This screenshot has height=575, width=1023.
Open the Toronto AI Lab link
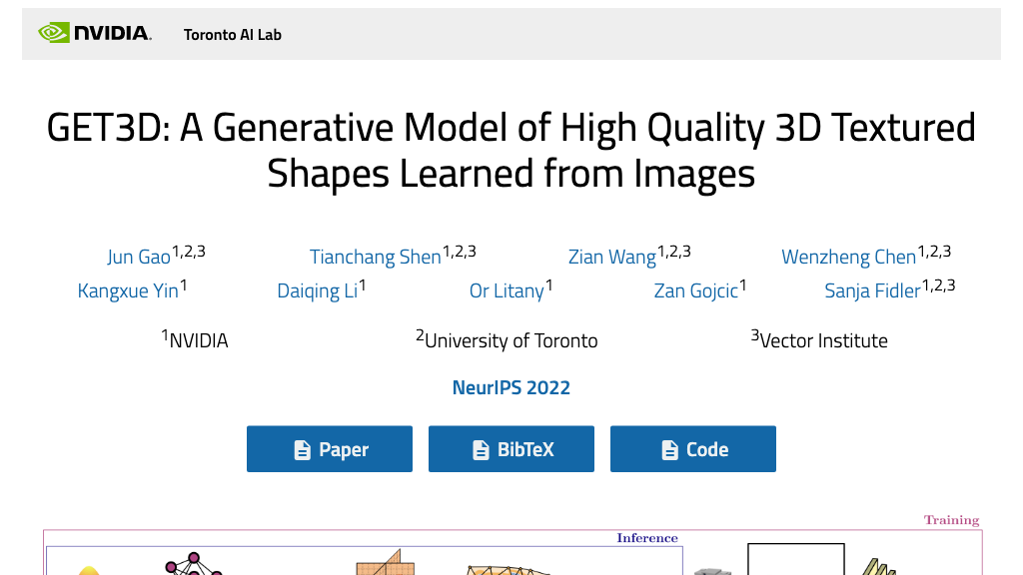(233, 35)
